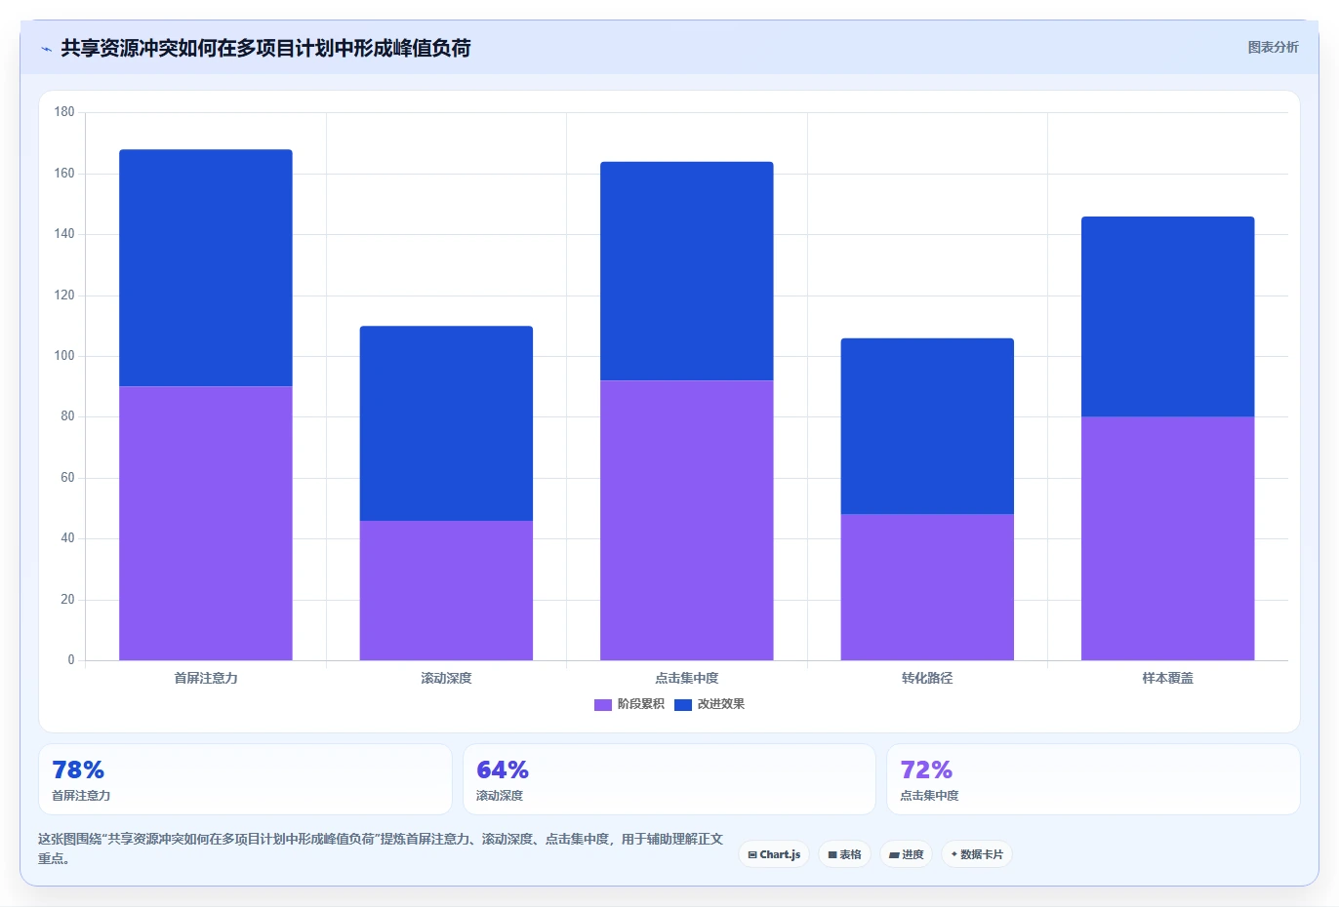Click the blue segment of the 滚动深度 bar

446,423
